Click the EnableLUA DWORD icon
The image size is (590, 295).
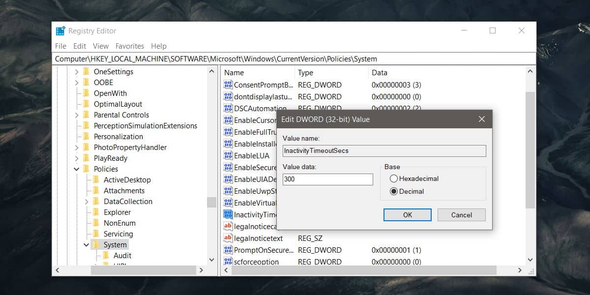[228, 155]
